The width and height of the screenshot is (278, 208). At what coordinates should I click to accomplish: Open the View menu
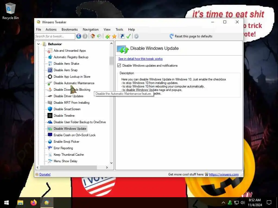107,30
